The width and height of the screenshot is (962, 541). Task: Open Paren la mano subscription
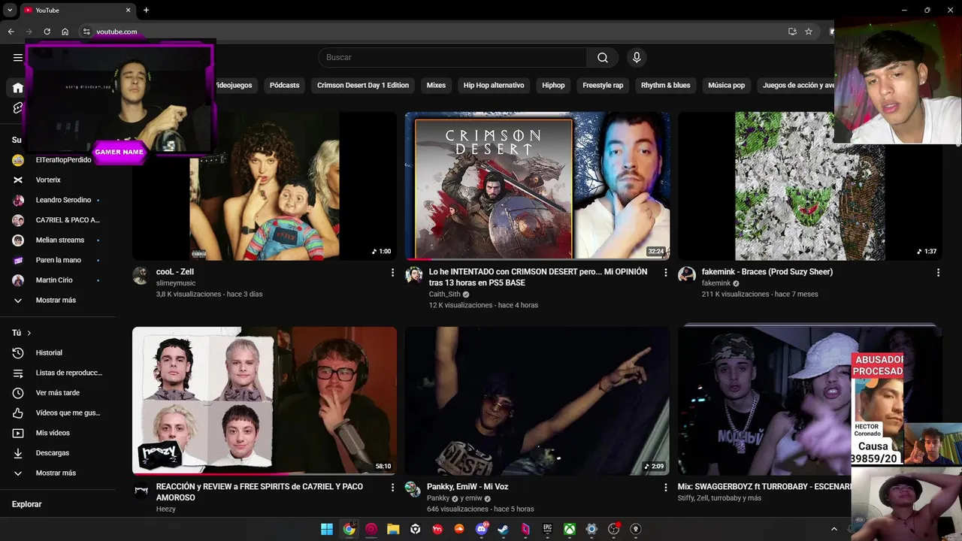tap(59, 260)
